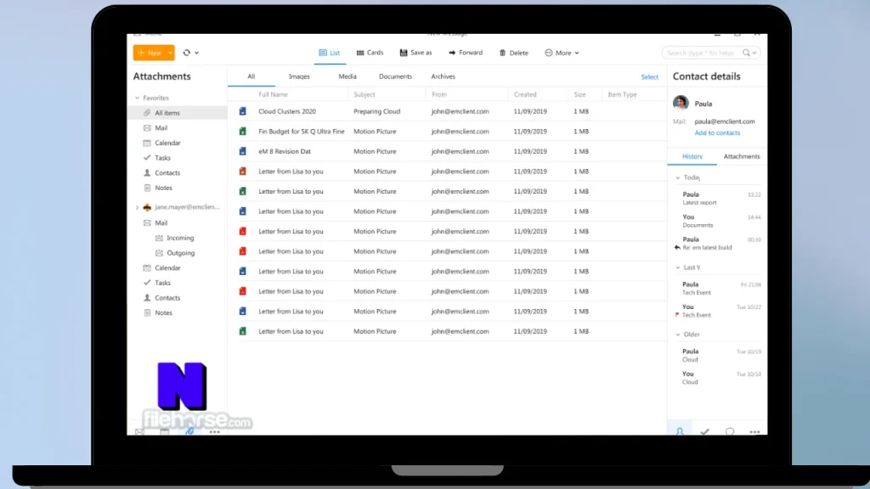
Task: Switch to contact Attachments tab
Action: (x=741, y=156)
